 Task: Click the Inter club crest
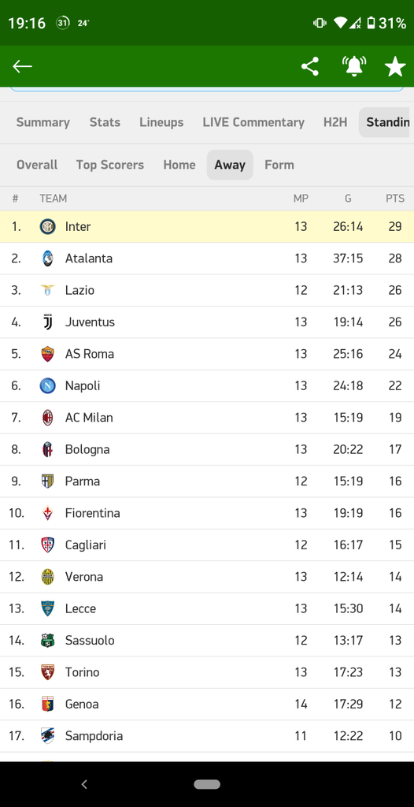tap(48, 226)
